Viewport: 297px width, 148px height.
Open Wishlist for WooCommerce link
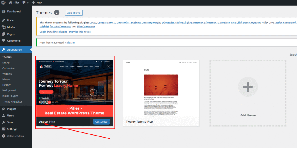(55, 27)
